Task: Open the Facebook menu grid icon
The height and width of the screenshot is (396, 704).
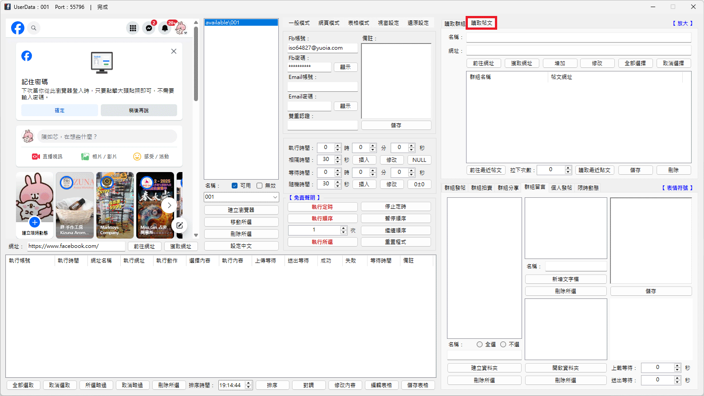Action: pos(133,28)
